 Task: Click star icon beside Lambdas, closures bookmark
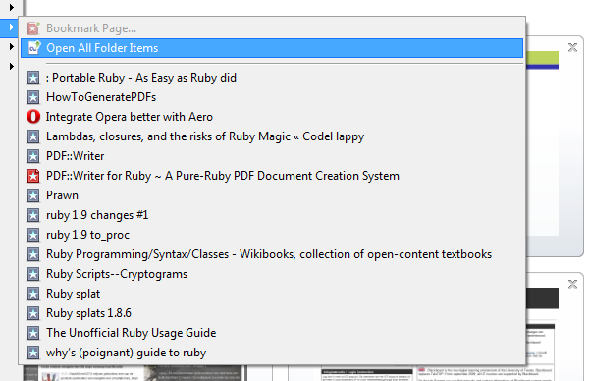(33, 136)
